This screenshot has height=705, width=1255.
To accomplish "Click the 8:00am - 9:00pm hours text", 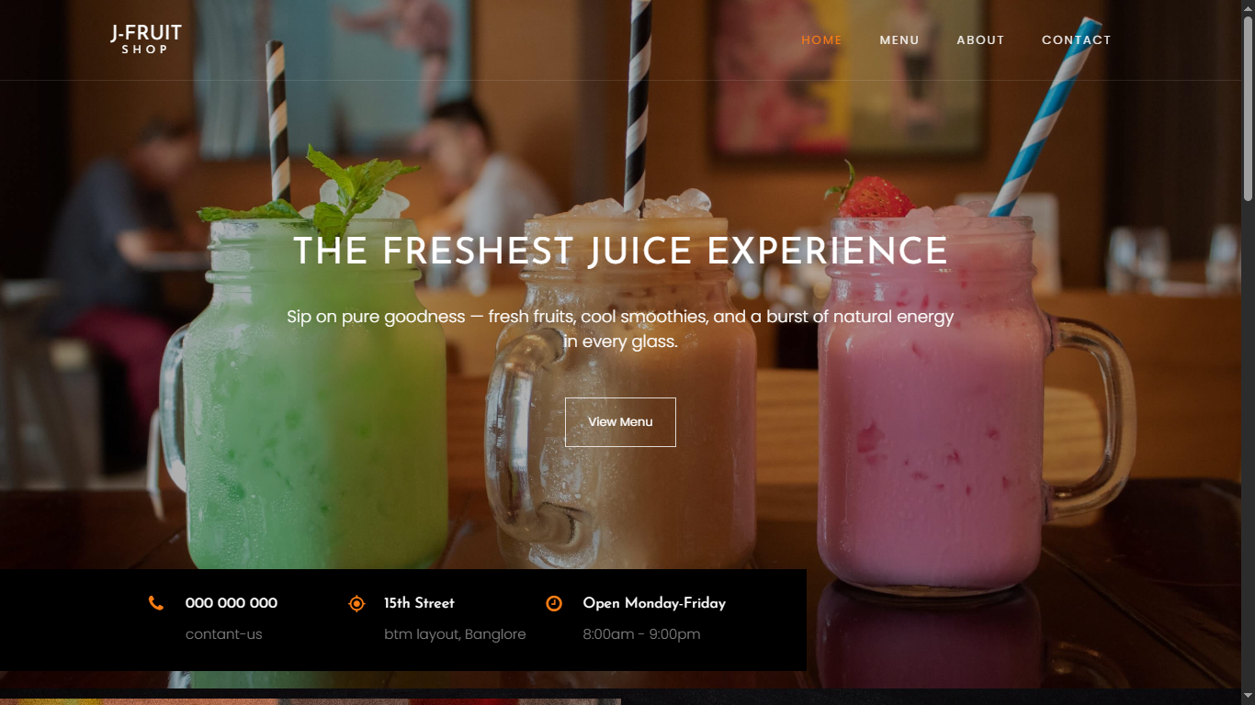I will [x=642, y=634].
